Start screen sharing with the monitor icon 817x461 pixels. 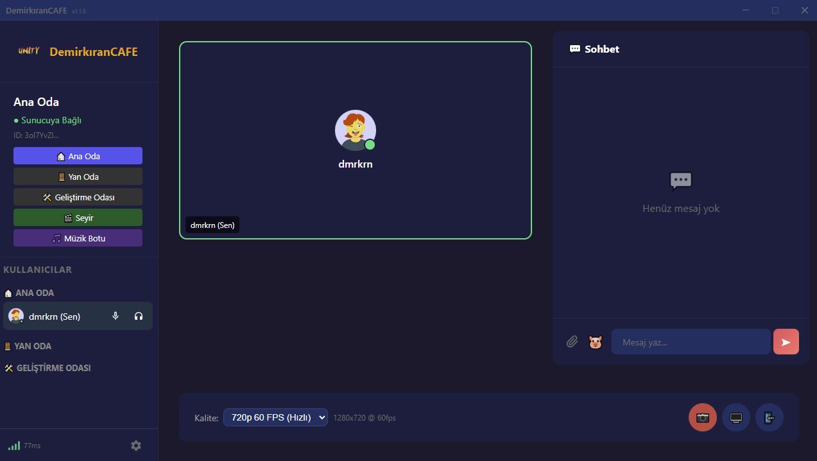tap(735, 417)
